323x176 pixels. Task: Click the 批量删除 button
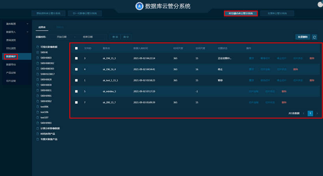point(302,37)
